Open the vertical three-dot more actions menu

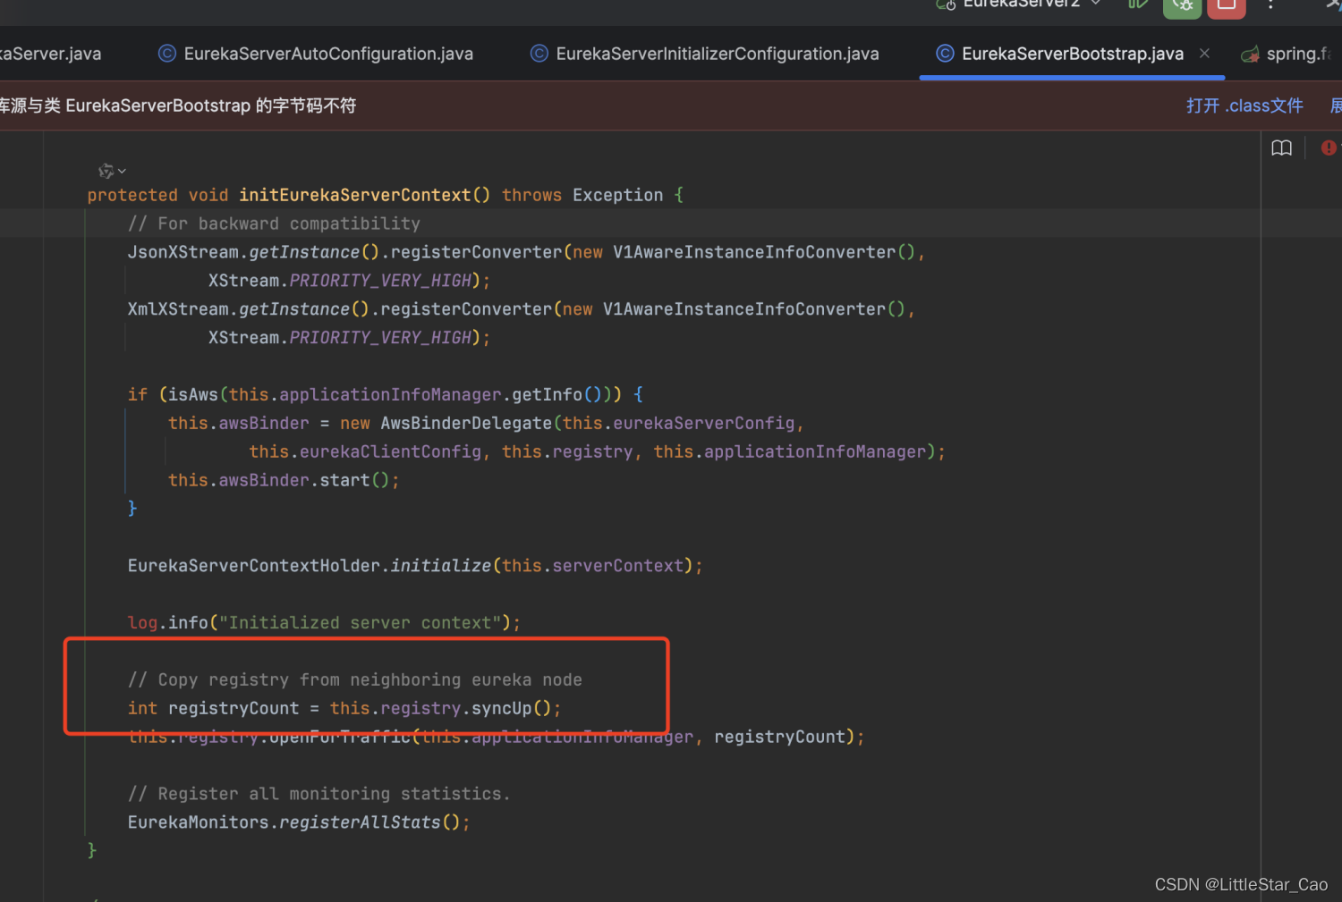pos(1270,4)
